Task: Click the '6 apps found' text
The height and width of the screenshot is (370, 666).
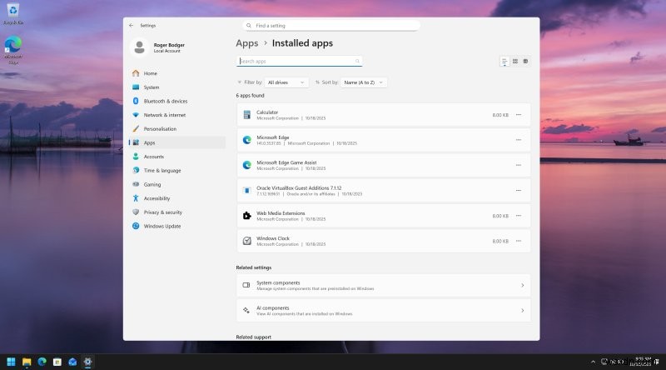Action: (251, 96)
